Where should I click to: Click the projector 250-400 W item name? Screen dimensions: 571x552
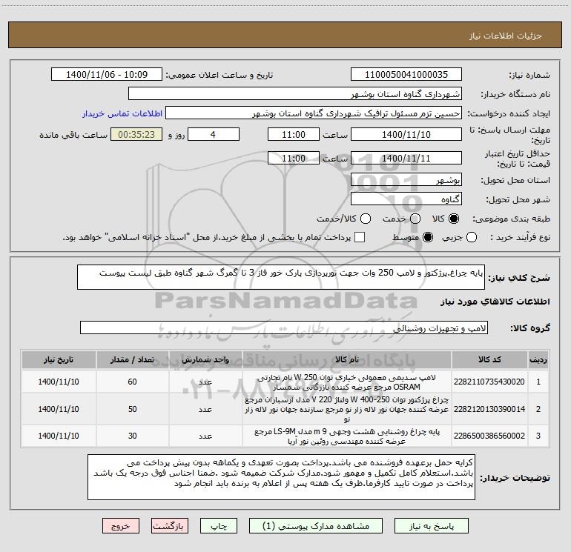[347, 409]
